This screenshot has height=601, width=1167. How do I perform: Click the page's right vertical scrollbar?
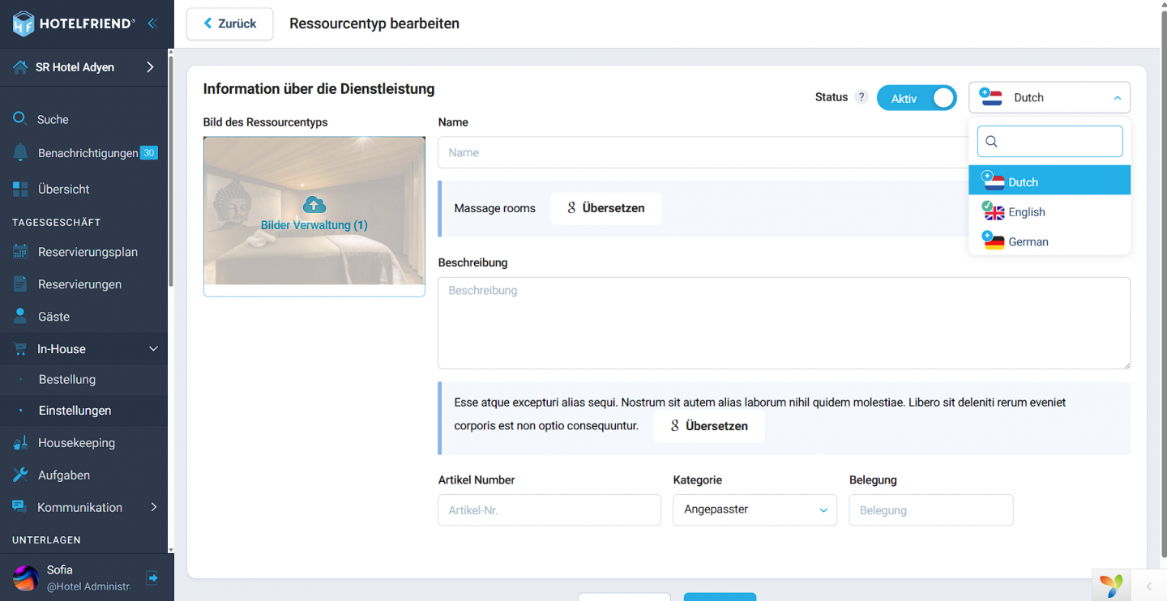coord(1164,283)
